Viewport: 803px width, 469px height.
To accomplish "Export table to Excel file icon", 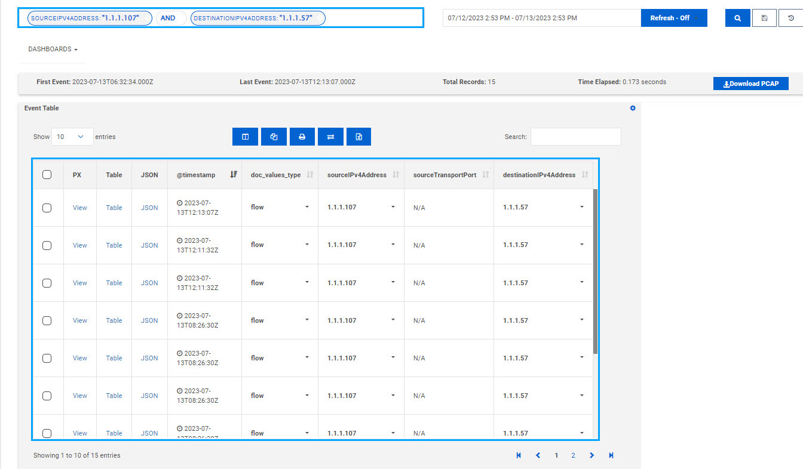I will 358,137.
